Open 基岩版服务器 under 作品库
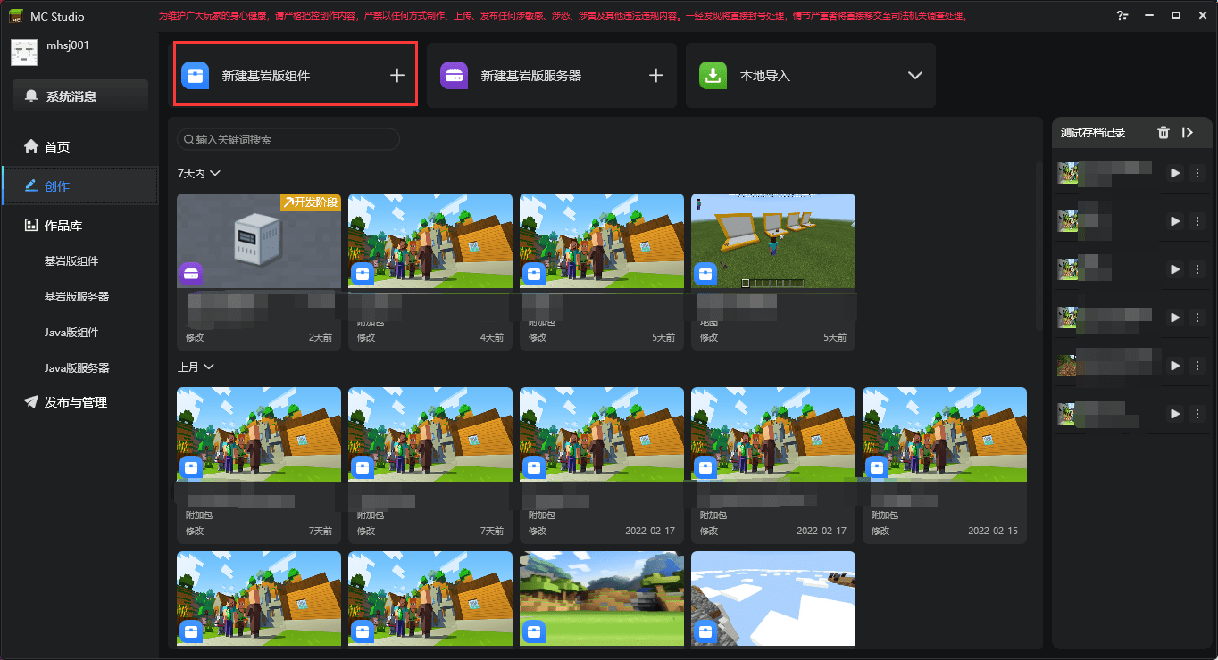This screenshot has width=1218, height=660. tap(77, 296)
